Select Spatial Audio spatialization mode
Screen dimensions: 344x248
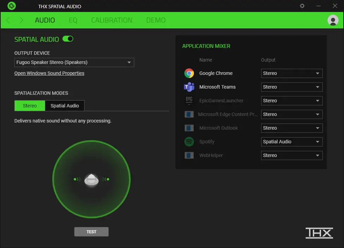coord(65,106)
